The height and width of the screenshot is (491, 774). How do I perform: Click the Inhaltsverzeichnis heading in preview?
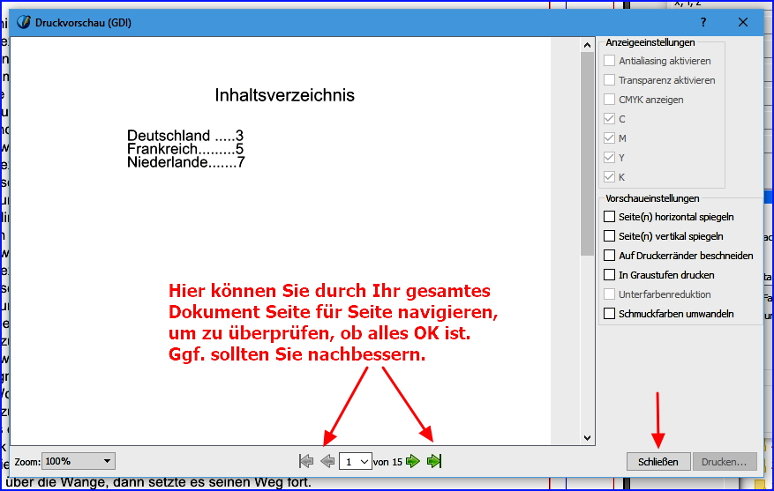(x=284, y=95)
